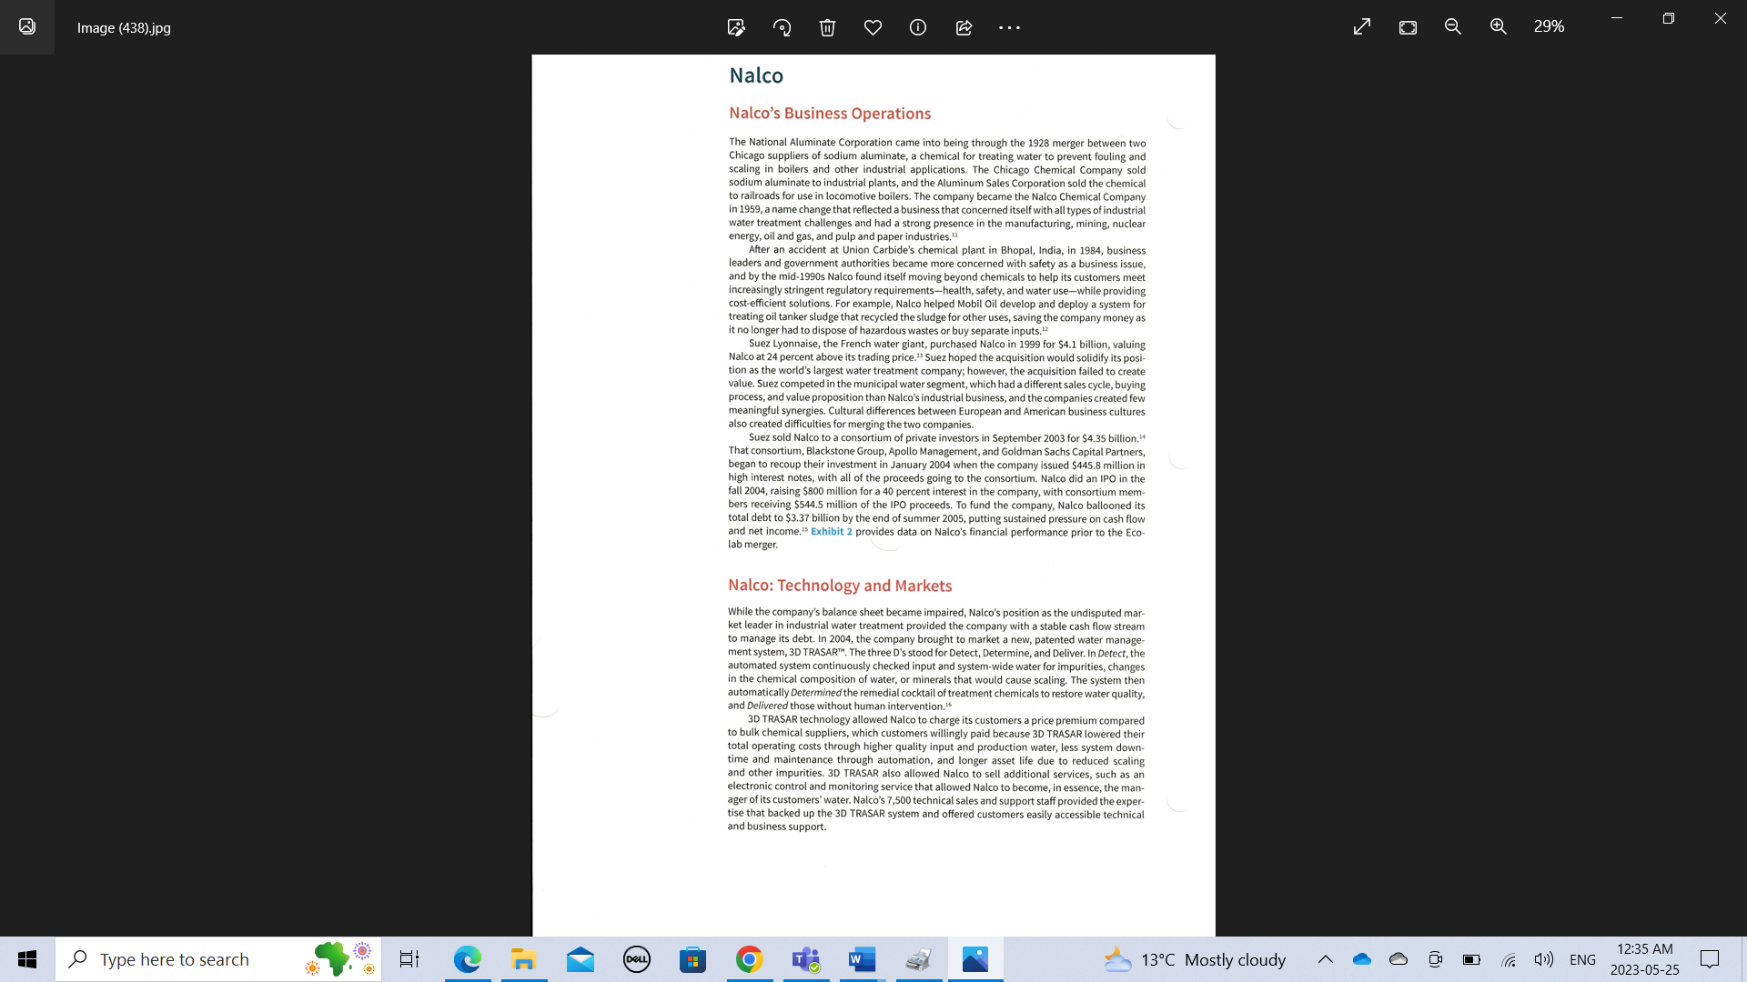Click the Share icon
Viewport: 1747px width, 982px height.
point(964,27)
